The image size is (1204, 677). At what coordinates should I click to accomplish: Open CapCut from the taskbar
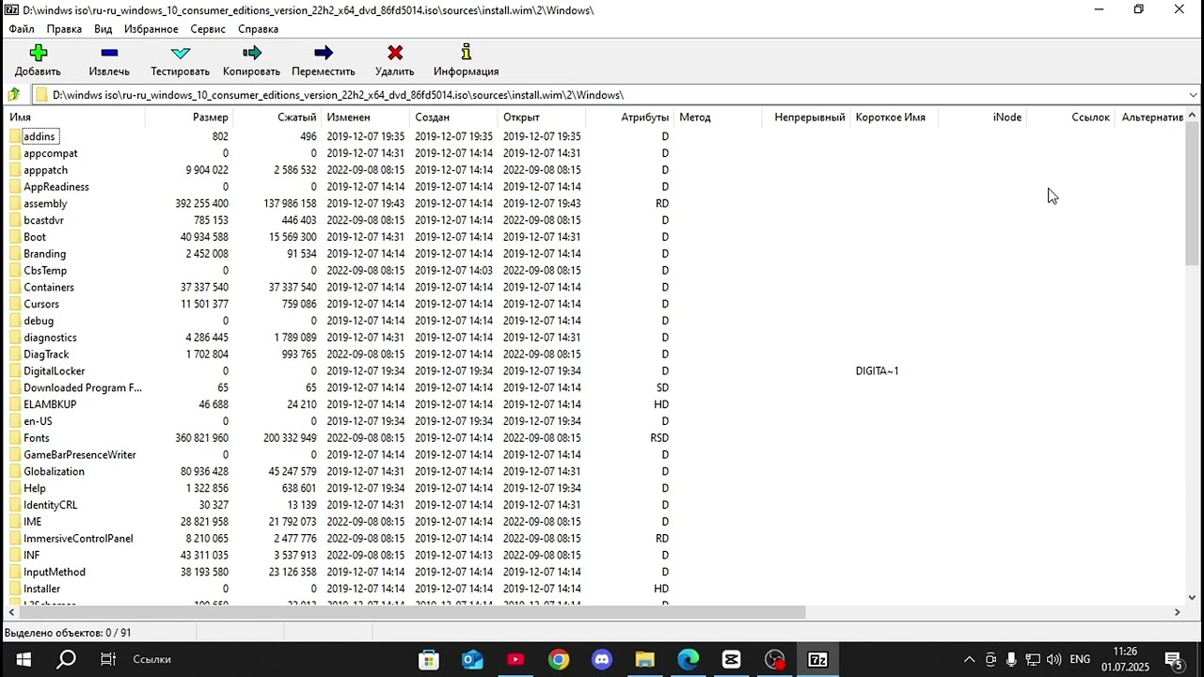(732, 659)
